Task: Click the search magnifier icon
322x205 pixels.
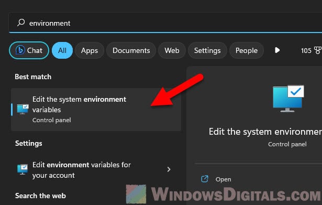Action: click(21, 23)
